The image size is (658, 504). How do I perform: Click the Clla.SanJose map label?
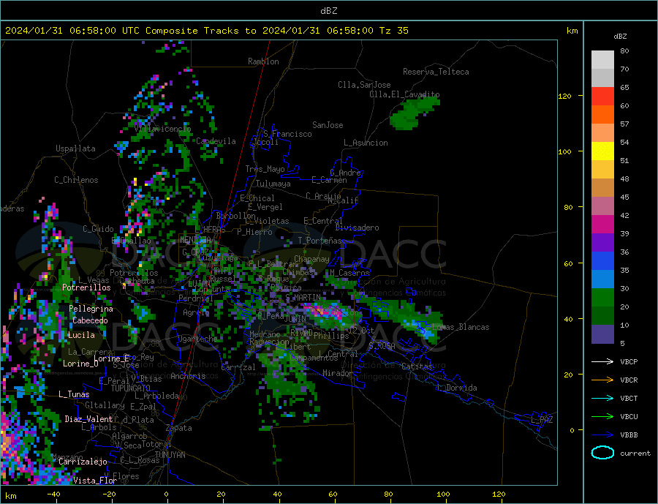(364, 85)
